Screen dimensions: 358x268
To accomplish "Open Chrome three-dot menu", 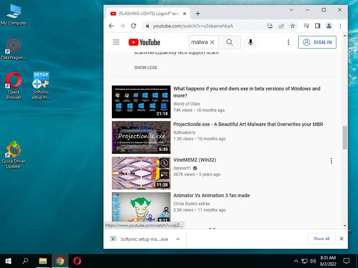I will (340, 26).
